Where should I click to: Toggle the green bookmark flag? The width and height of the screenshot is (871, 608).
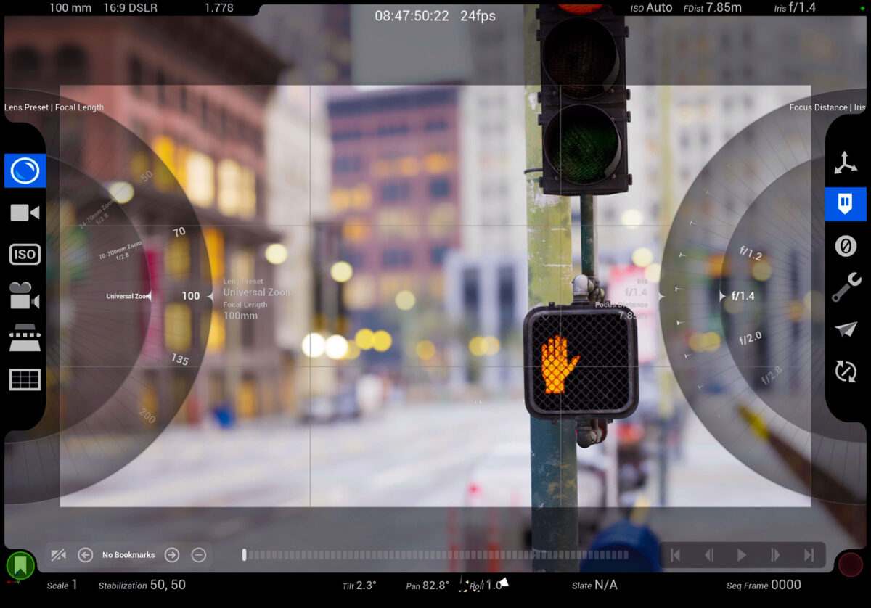[20, 565]
